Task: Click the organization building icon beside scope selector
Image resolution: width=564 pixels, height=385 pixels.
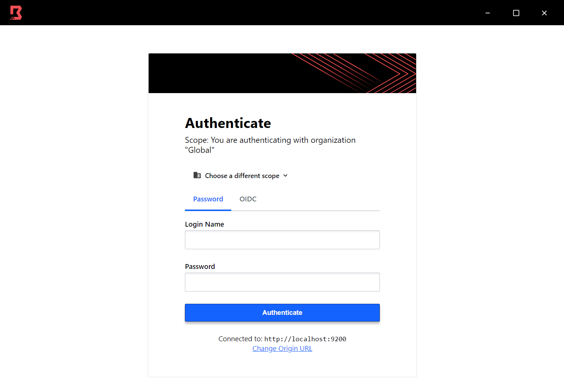Action: click(197, 175)
